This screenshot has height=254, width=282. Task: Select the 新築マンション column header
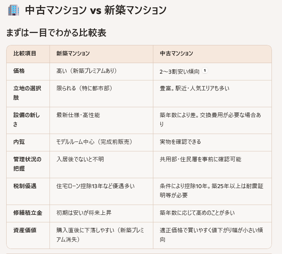73,54
